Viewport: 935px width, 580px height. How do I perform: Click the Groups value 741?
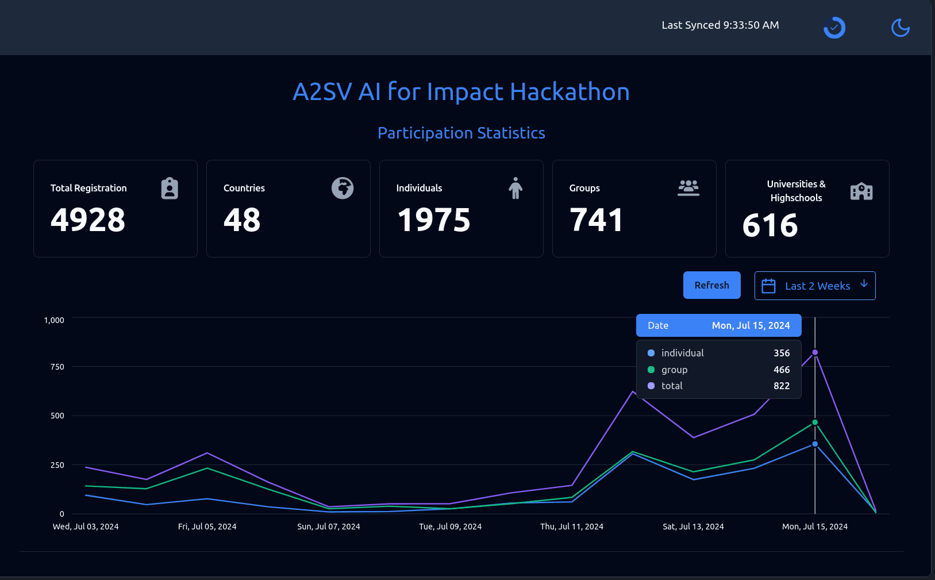point(597,220)
